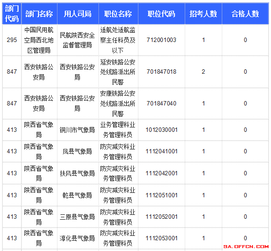This screenshot has height=251, width=271.
Task: Click 安康铁路公安处线路派出所民警 cell
Action: click(x=118, y=104)
